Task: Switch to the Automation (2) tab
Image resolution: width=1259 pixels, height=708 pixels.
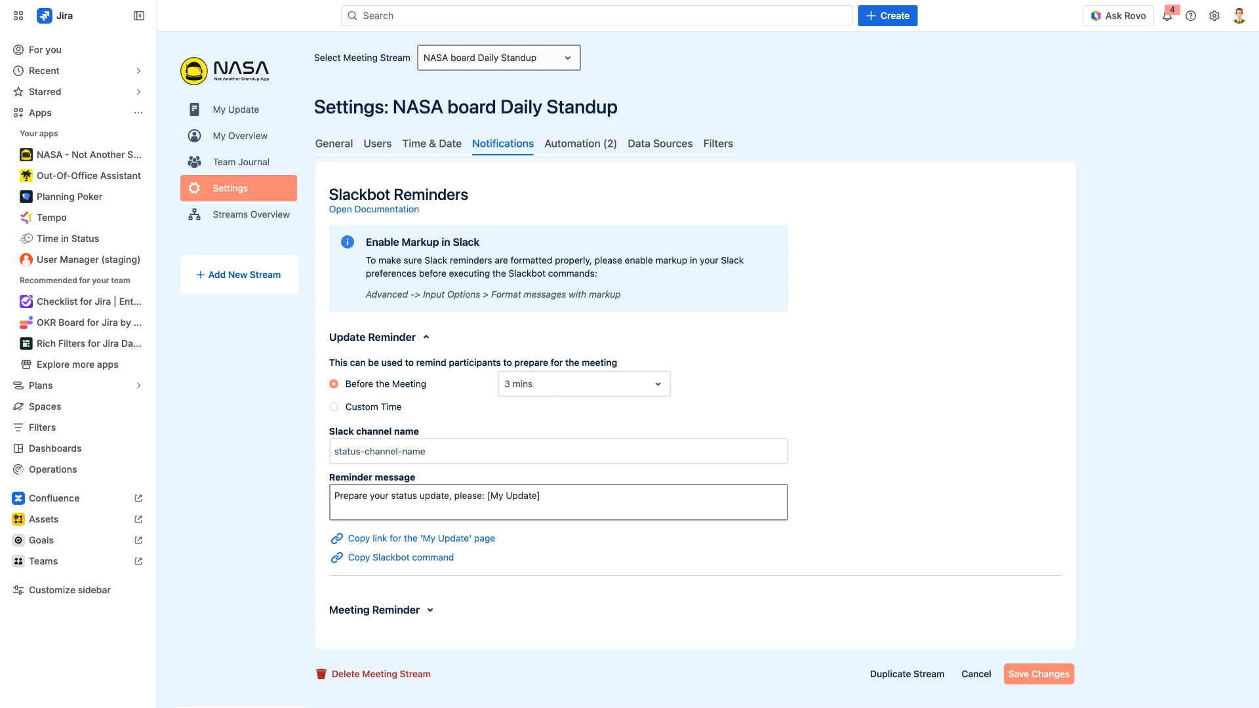Action: [580, 144]
